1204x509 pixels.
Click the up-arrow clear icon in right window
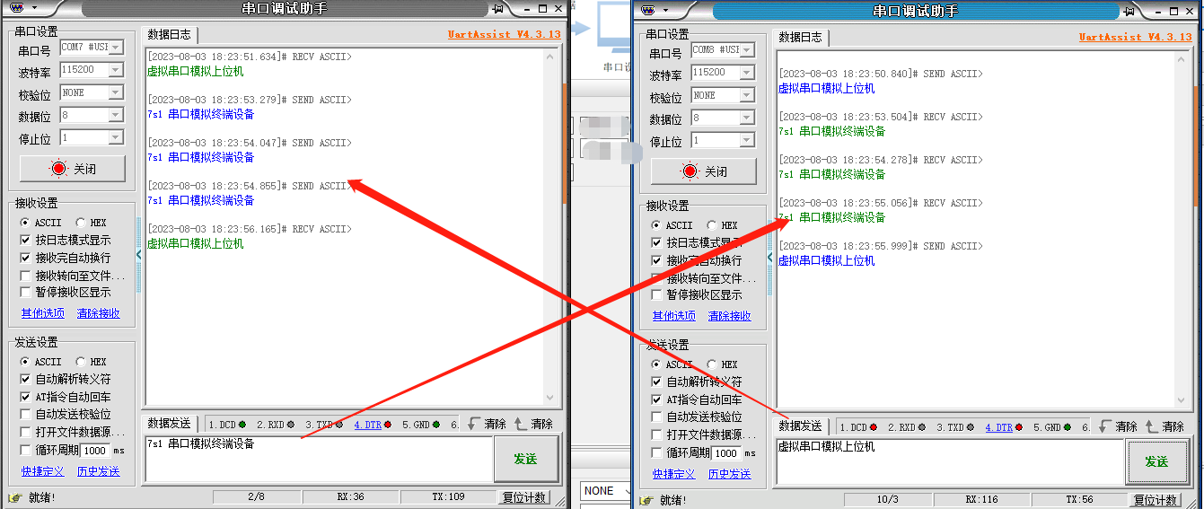tap(1151, 426)
